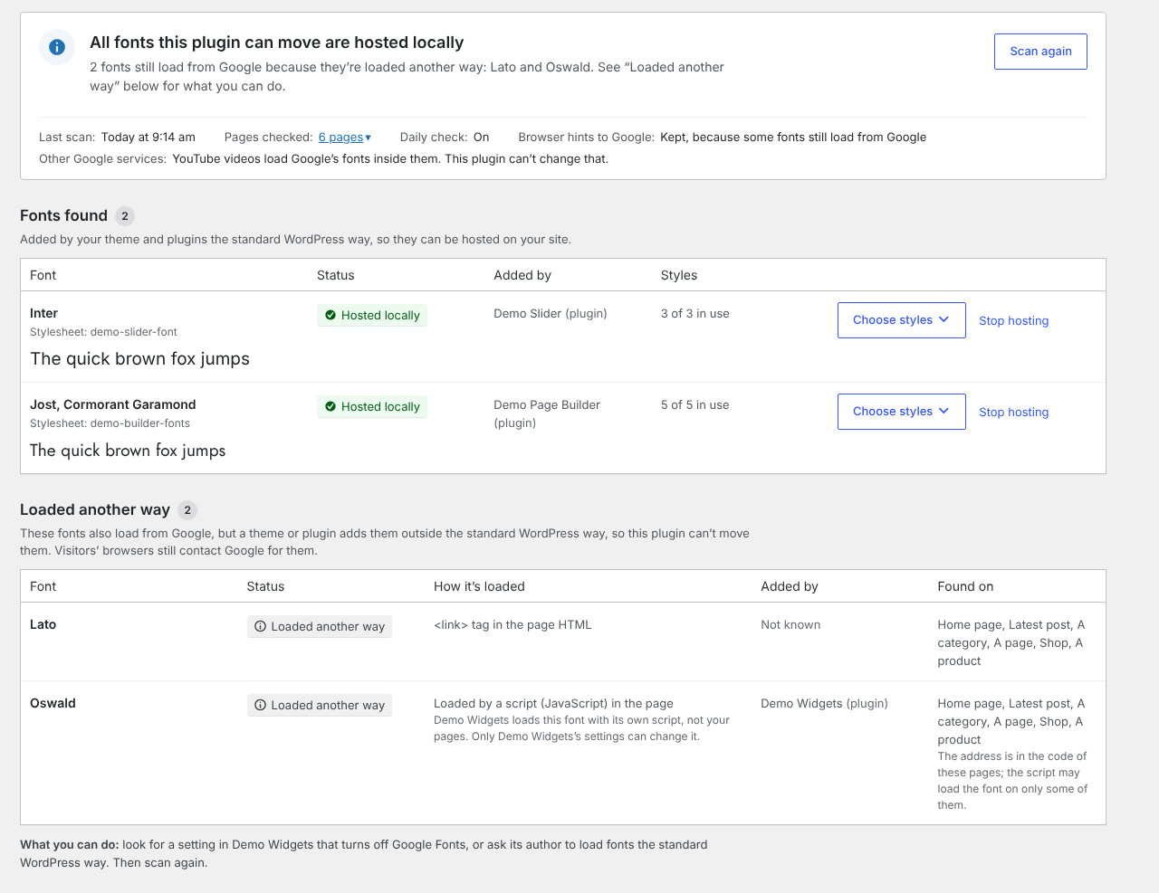Click the Loaded another way count badge
The image size is (1159, 893).
[x=187, y=510]
